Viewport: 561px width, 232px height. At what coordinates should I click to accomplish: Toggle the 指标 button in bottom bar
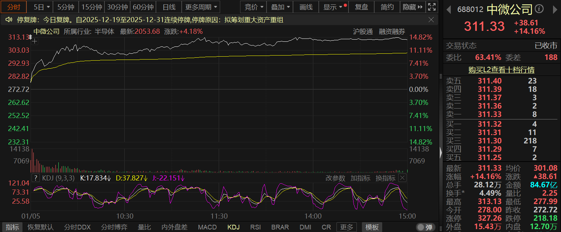12,227
